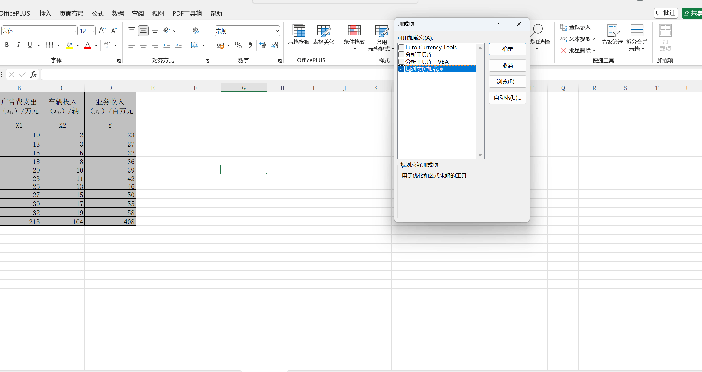Screen dimensions: 702x372
Task: Open 条件格式 conditional formatting
Action: tap(354, 36)
